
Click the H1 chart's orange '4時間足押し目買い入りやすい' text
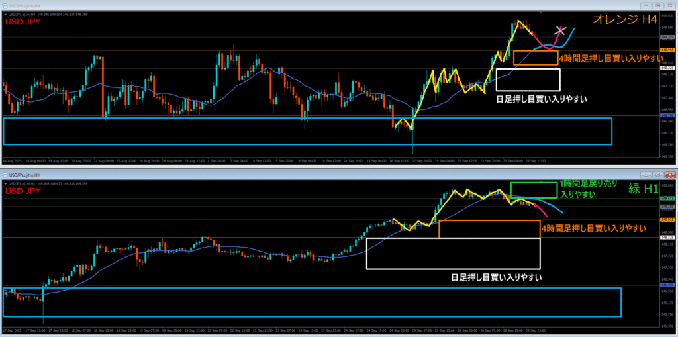[593, 228]
